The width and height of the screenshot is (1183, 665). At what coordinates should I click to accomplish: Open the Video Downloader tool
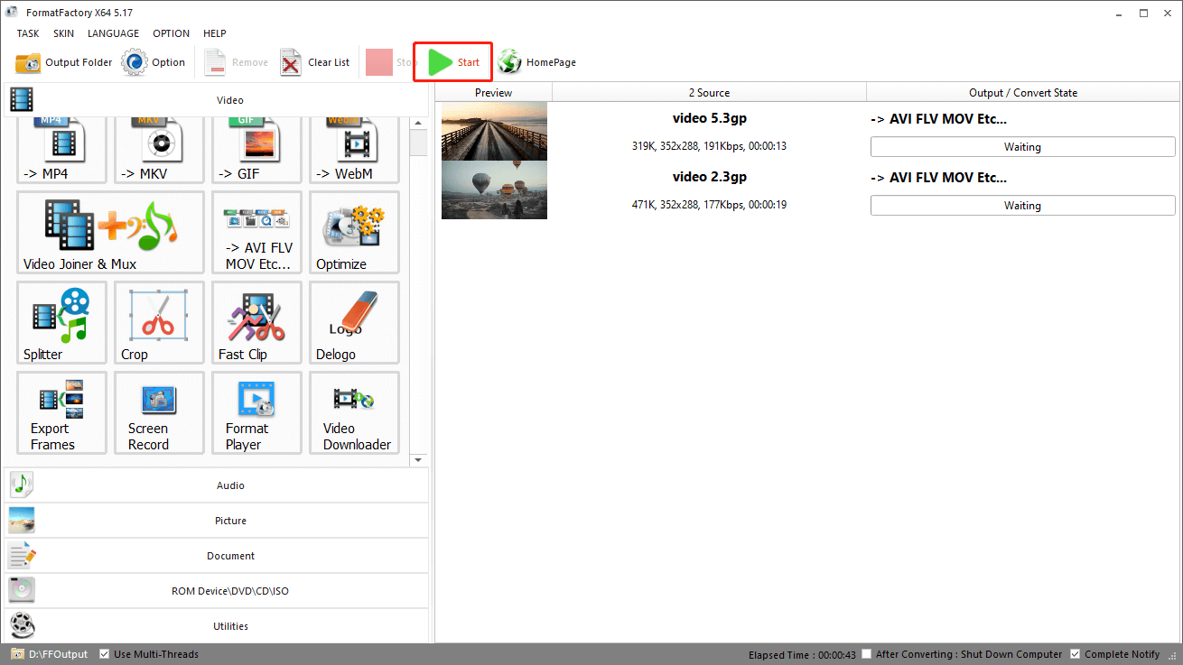(x=354, y=413)
